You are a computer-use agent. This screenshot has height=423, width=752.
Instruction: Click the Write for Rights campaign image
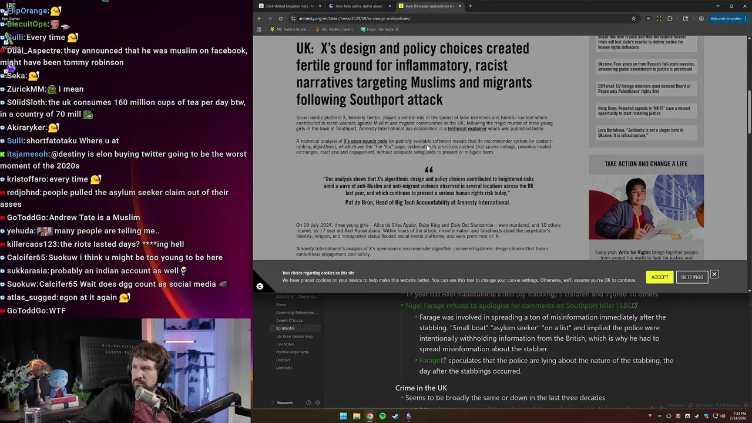pyautogui.click(x=646, y=207)
